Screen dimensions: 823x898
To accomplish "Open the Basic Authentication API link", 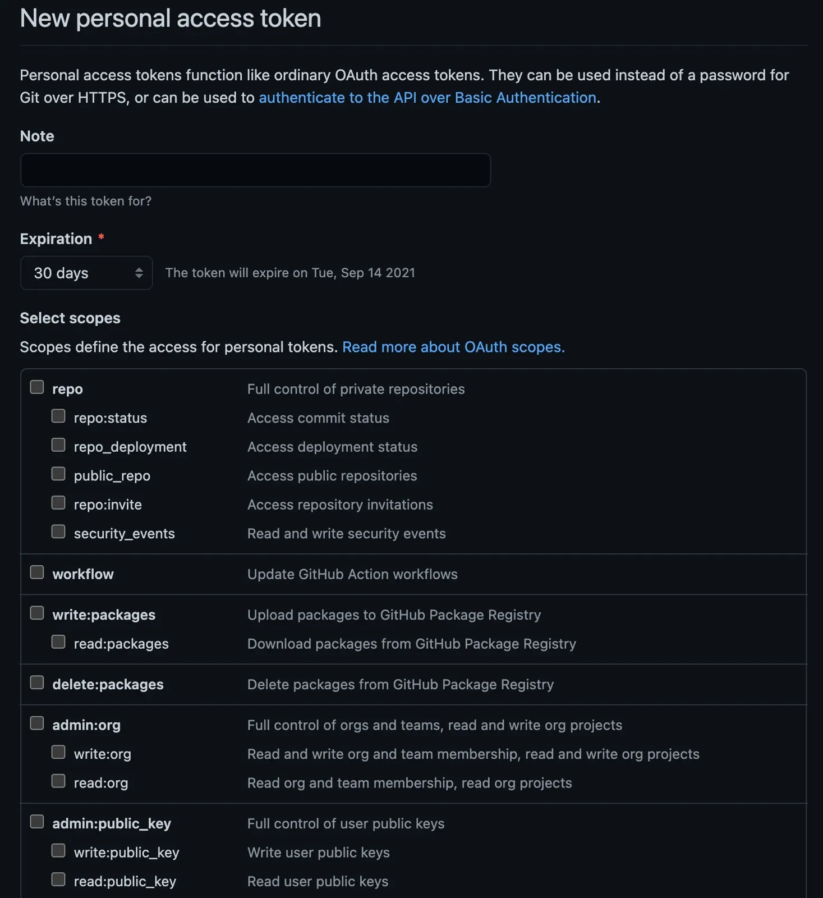I will pyautogui.click(x=427, y=98).
